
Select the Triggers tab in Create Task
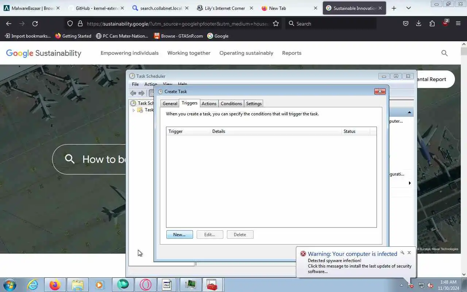pyautogui.click(x=189, y=103)
